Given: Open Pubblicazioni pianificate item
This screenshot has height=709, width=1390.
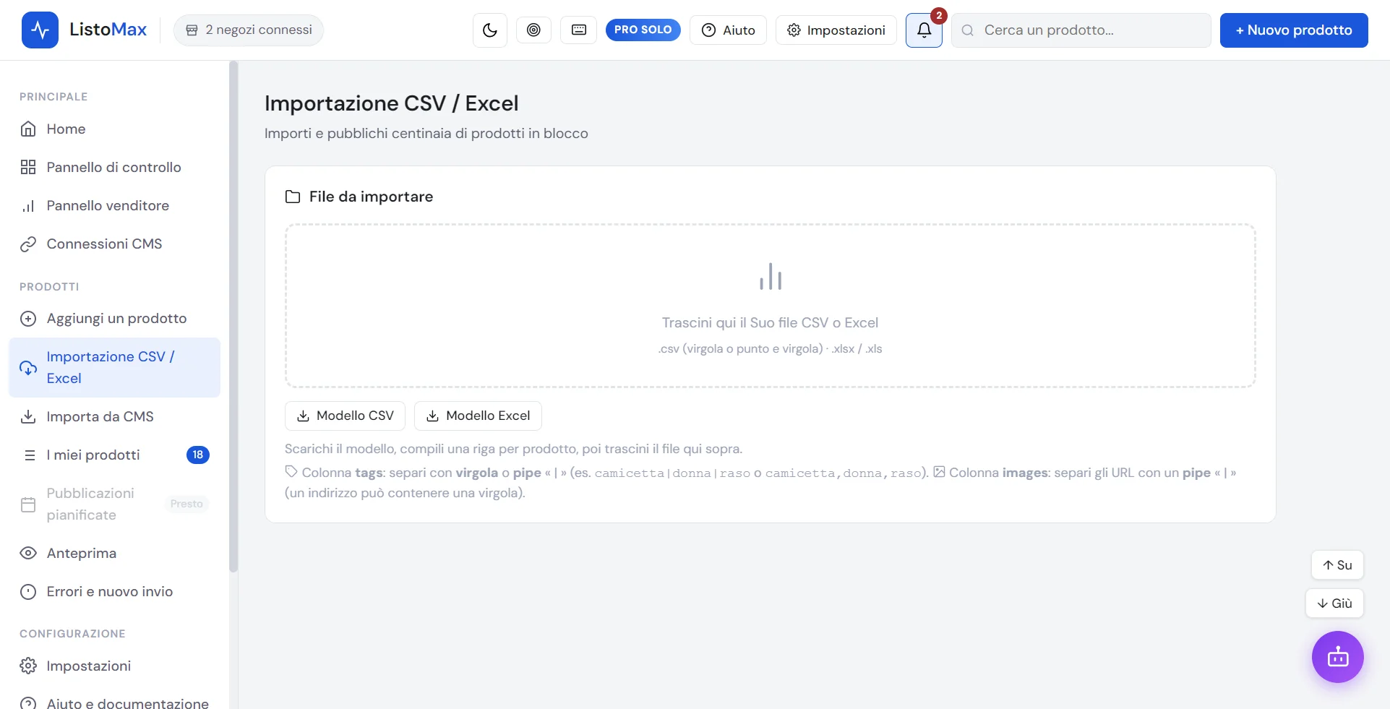Looking at the screenshot, I should pos(114,504).
